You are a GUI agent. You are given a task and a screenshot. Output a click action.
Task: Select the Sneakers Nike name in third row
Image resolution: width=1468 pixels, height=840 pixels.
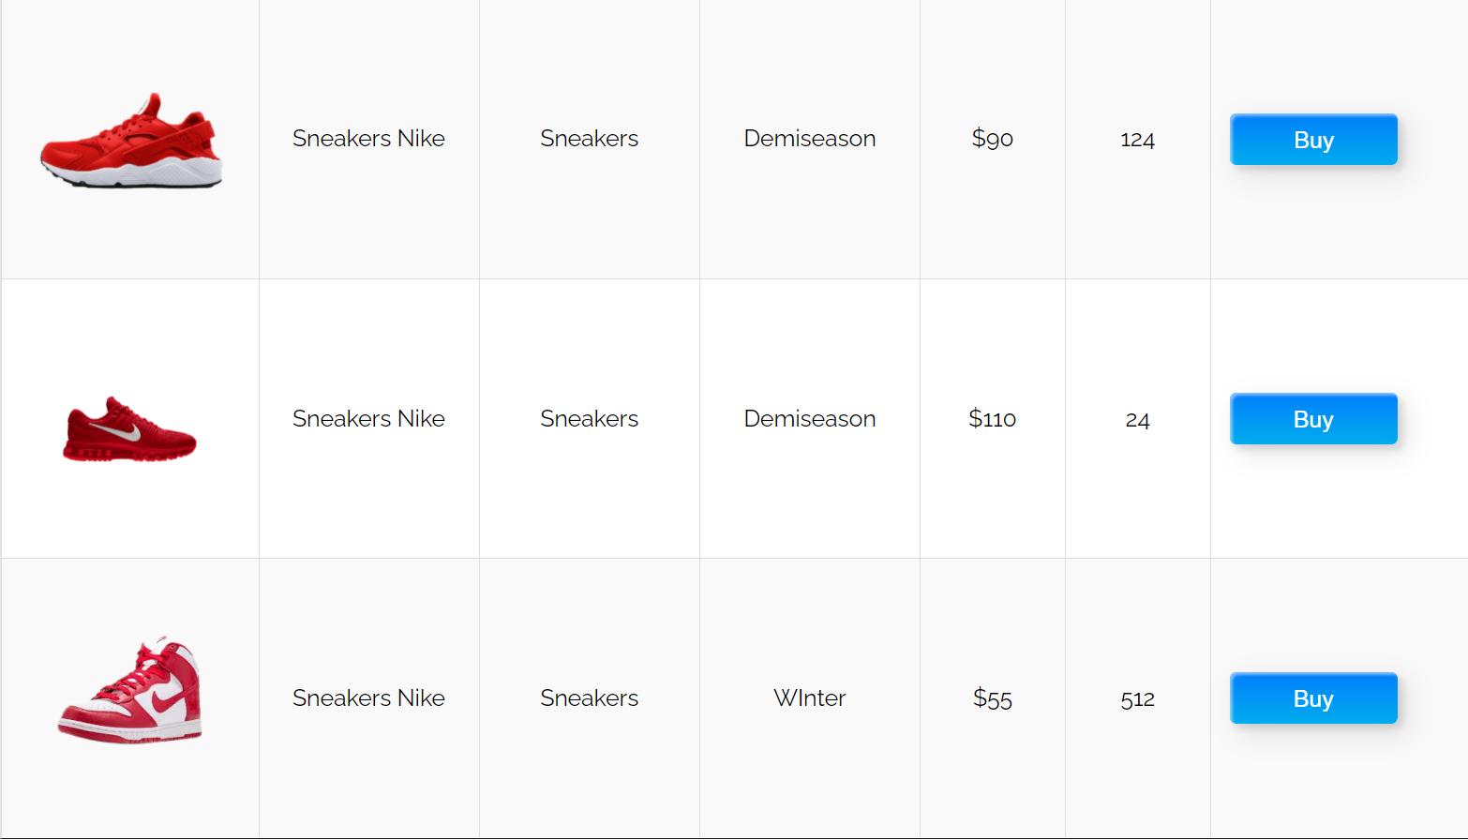coord(368,698)
